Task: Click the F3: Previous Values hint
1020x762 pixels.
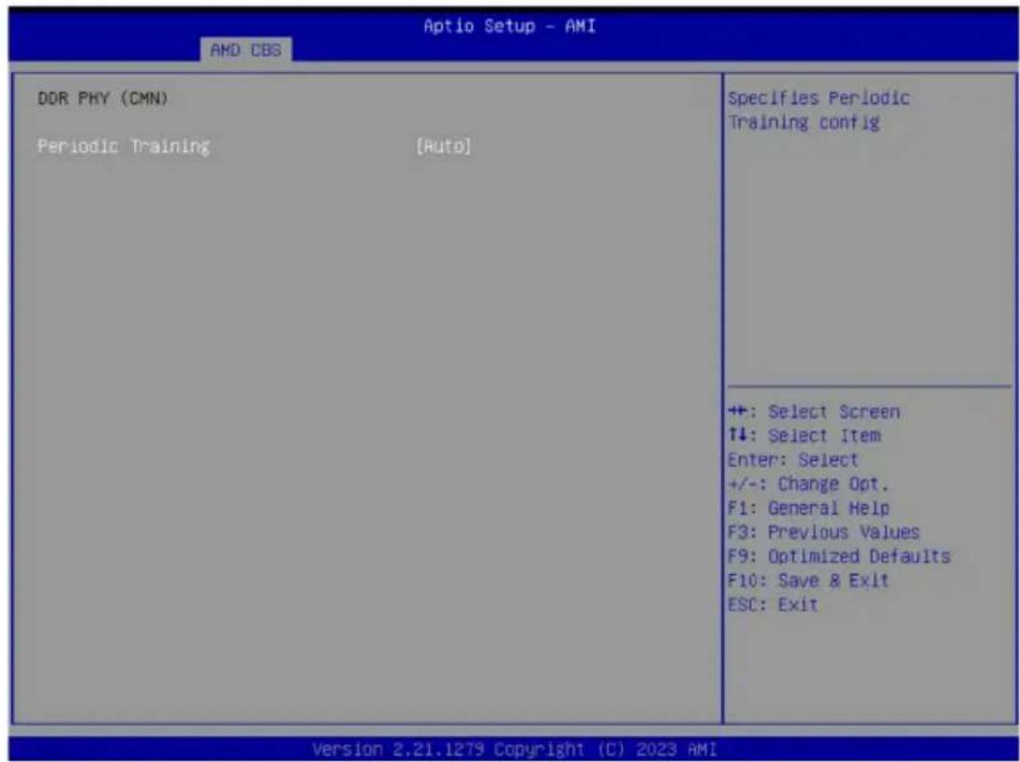Action: coord(824,532)
